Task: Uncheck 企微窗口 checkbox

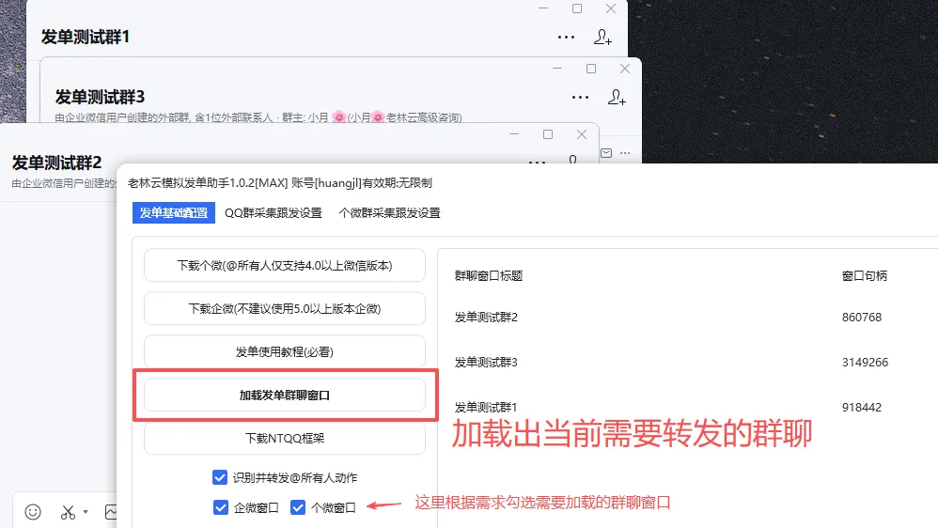Action: tap(221, 507)
